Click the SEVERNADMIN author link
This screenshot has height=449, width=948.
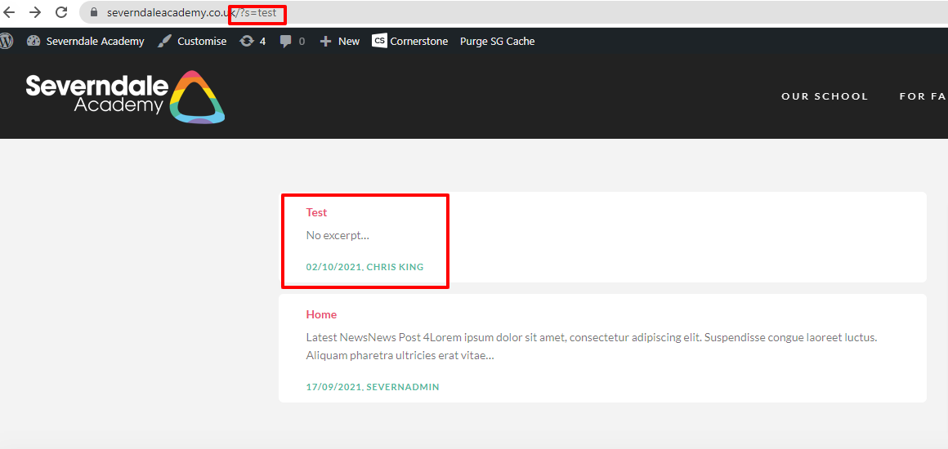tap(402, 387)
